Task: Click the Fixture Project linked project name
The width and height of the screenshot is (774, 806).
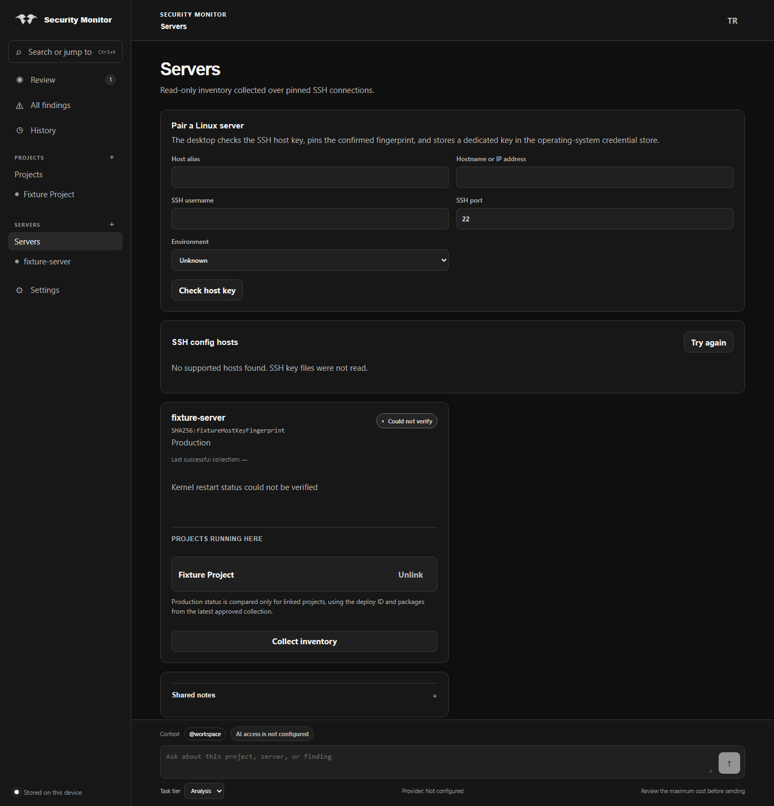Action: 206,575
